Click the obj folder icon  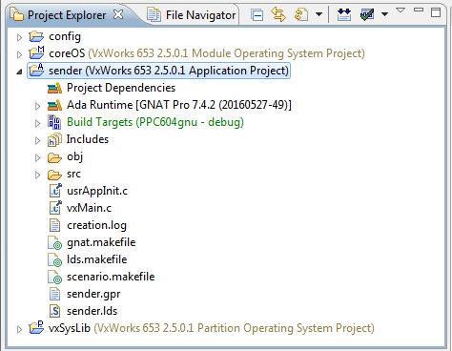point(54,157)
